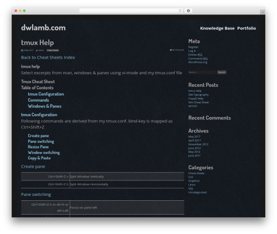Focus the browser address bar
The image size is (277, 234).
pyautogui.click(x=131, y=11)
